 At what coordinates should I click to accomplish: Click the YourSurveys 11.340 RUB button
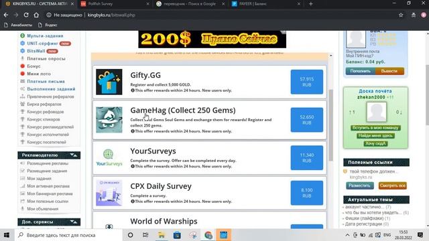pyautogui.click(x=307, y=158)
